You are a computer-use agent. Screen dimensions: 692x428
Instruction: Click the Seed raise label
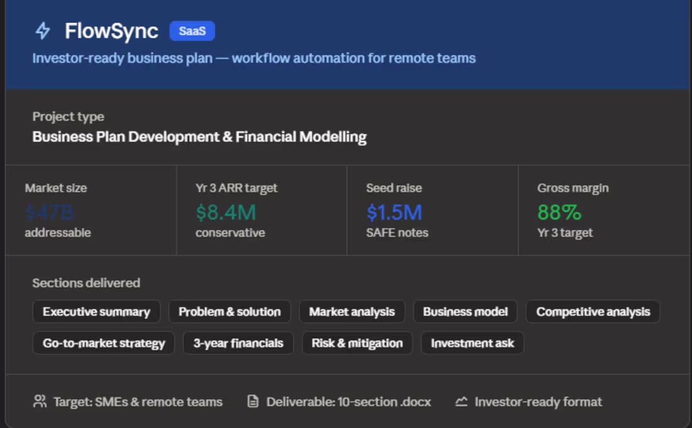[x=394, y=188]
